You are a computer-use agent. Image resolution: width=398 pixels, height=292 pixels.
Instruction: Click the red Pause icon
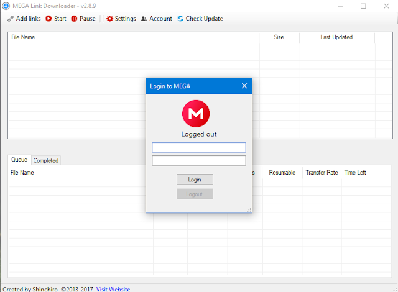click(74, 19)
